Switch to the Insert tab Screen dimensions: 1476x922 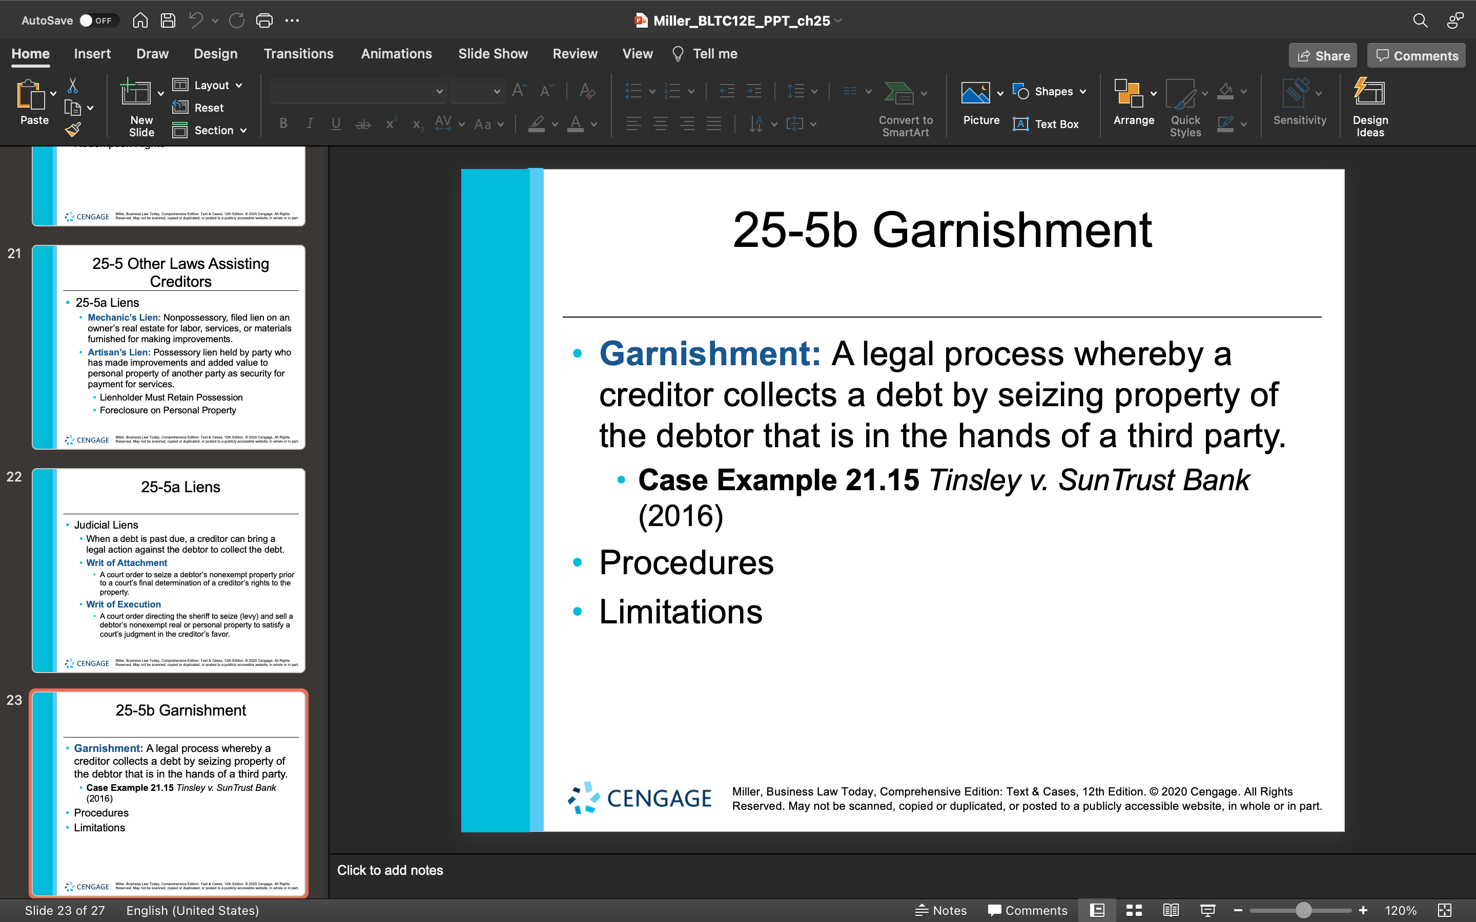click(92, 54)
